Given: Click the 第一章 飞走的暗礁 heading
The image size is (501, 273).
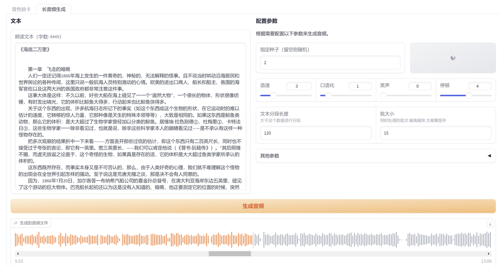Looking at the screenshot, I should click(49, 69).
